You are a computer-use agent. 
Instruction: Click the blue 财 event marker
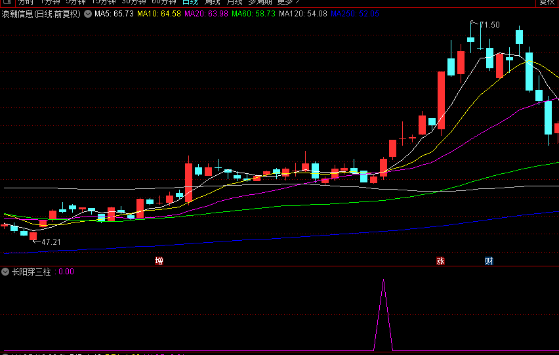coord(489,261)
